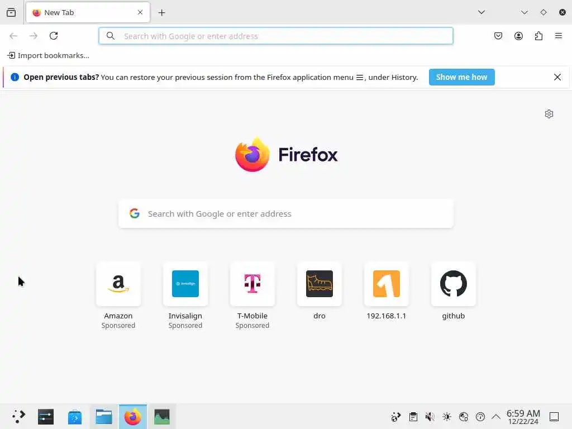Focus the top address bar
This screenshot has height=429, width=572.
276,36
